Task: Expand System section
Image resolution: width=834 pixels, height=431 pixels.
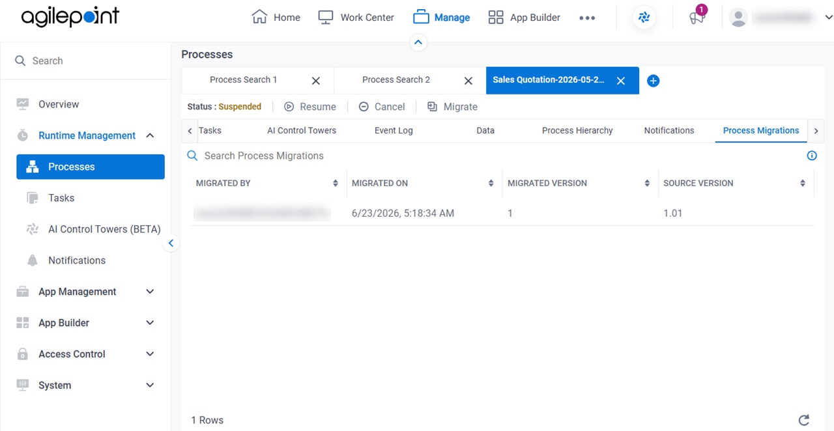Action: (x=150, y=385)
